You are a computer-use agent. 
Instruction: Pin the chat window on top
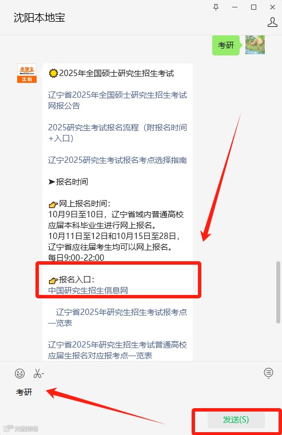(216, 7)
